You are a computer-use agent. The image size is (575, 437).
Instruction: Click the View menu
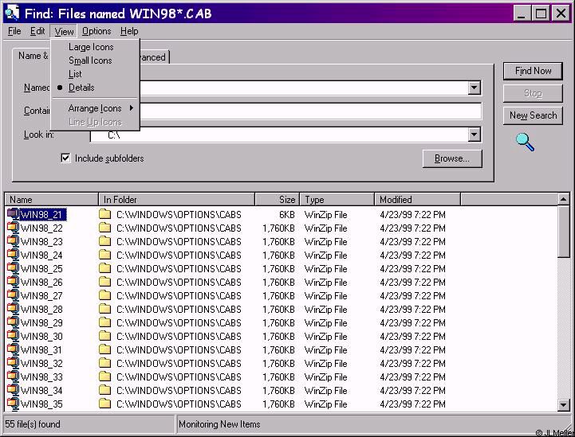pyautogui.click(x=64, y=32)
